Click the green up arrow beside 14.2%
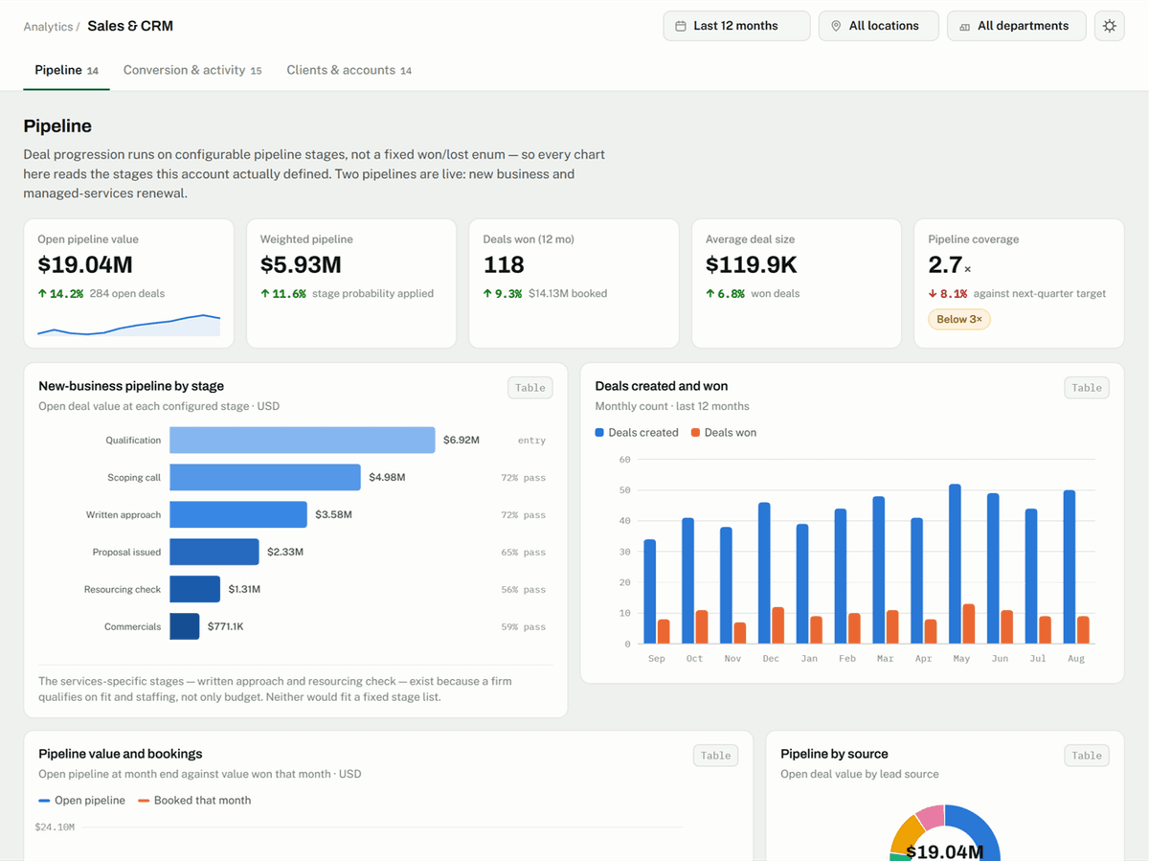The image size is (1149, 861). [x=42, y=294]
